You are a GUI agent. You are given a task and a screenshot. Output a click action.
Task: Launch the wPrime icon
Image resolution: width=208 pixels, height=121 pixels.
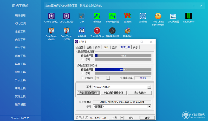[143, 16]
